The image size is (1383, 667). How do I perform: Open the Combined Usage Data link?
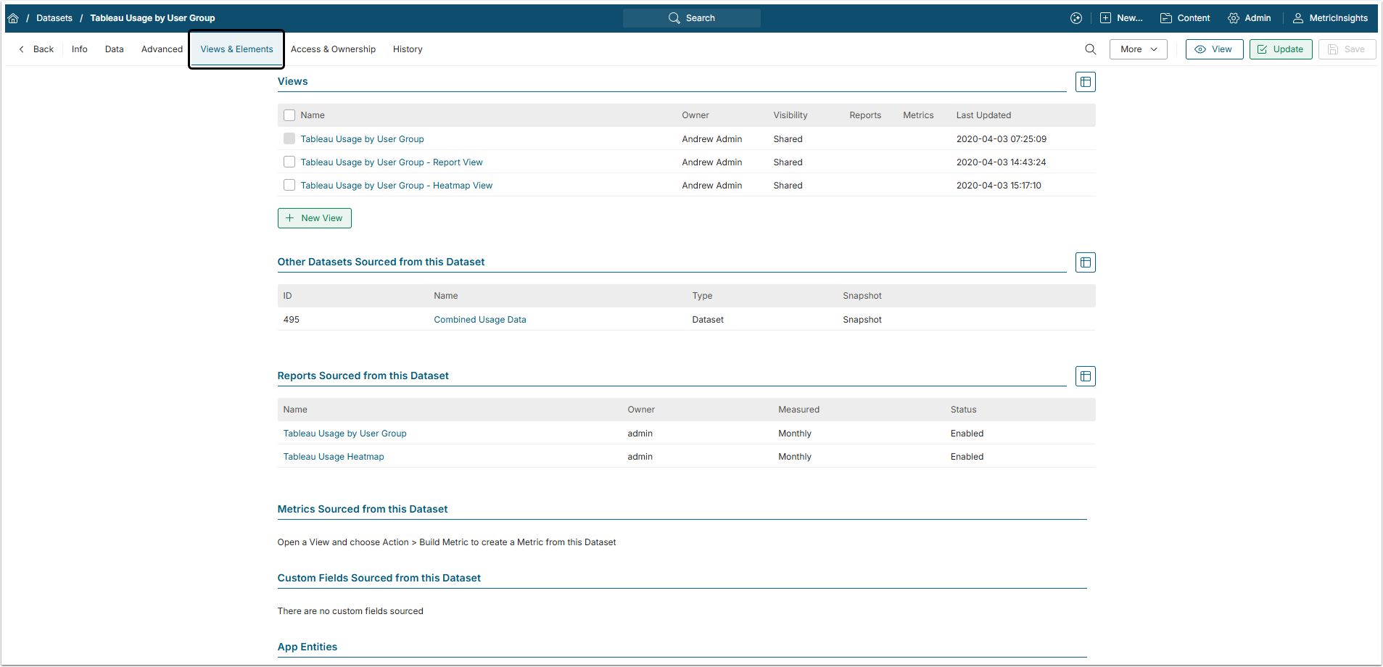pyautogui.click(x=479, y=320)
